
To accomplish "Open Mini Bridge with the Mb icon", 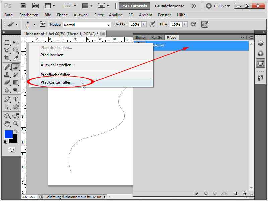I will [x=36, y=6].
